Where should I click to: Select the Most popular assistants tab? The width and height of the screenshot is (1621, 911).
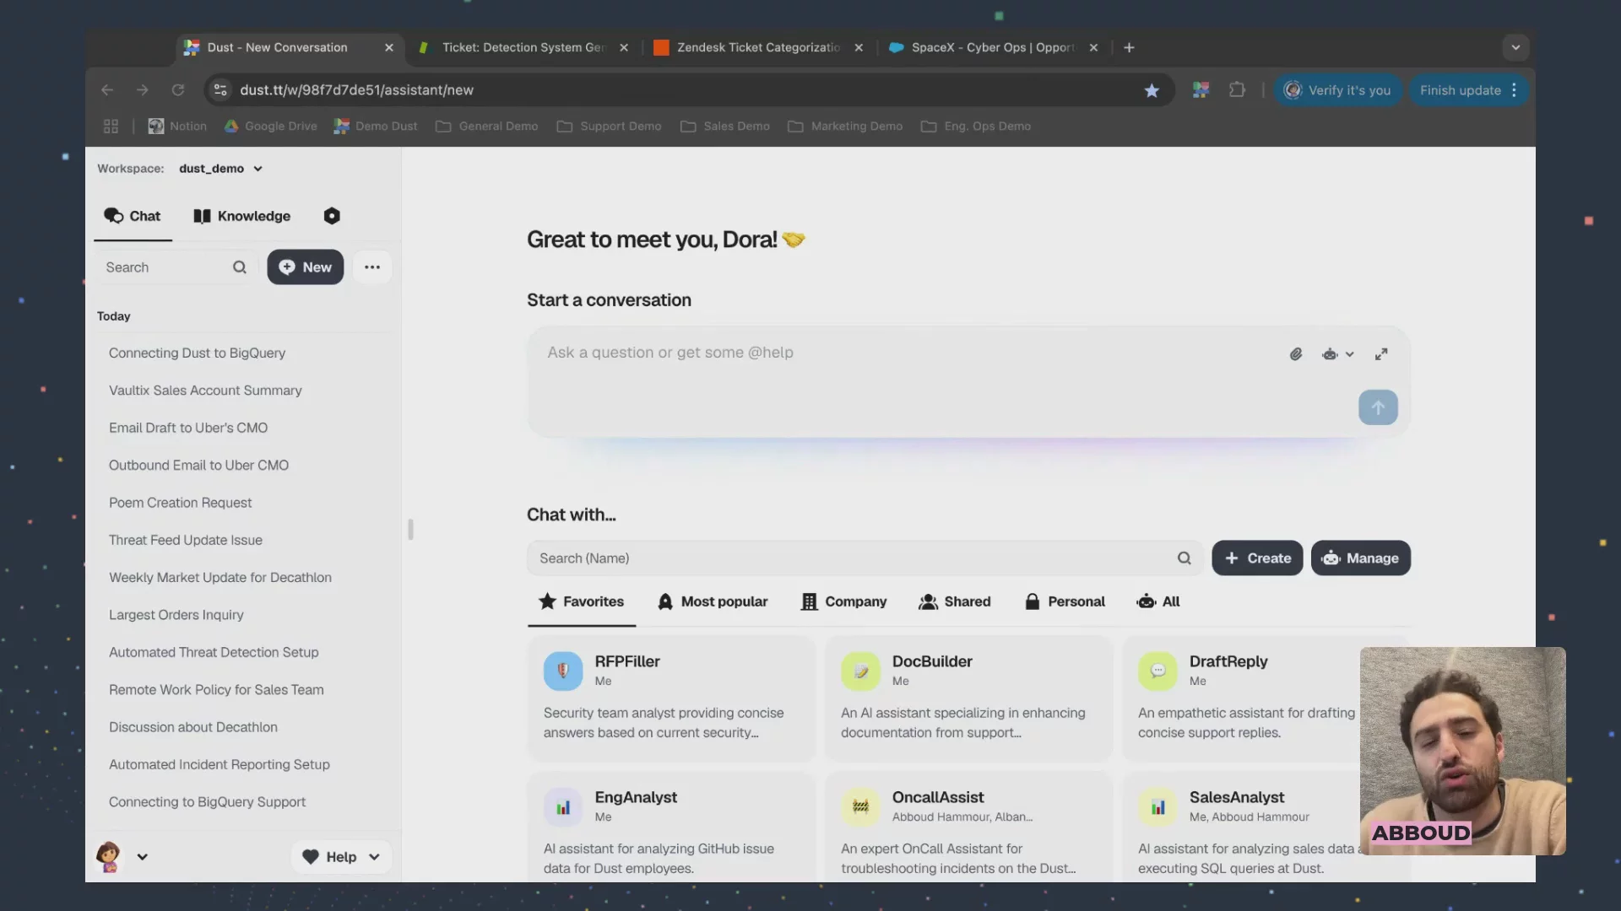point(713,601)
